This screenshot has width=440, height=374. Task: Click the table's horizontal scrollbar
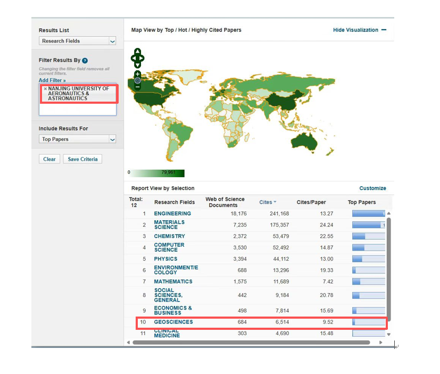tap(250, 343)
